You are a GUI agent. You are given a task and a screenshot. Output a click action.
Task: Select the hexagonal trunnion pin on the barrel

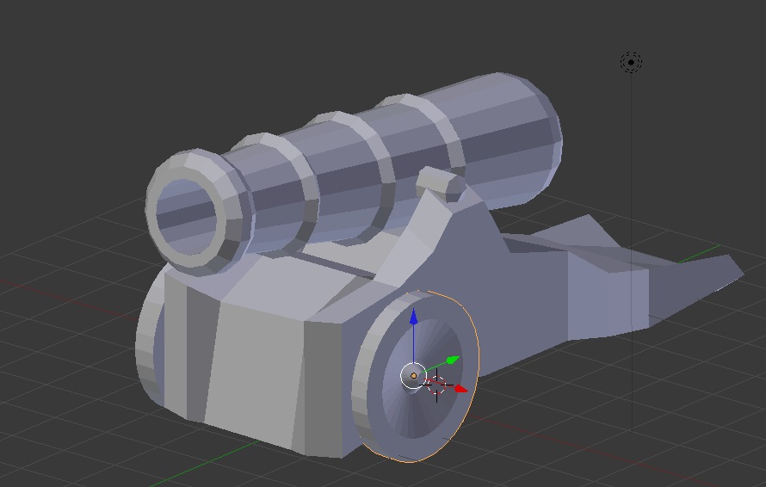(x=441, y=185)
